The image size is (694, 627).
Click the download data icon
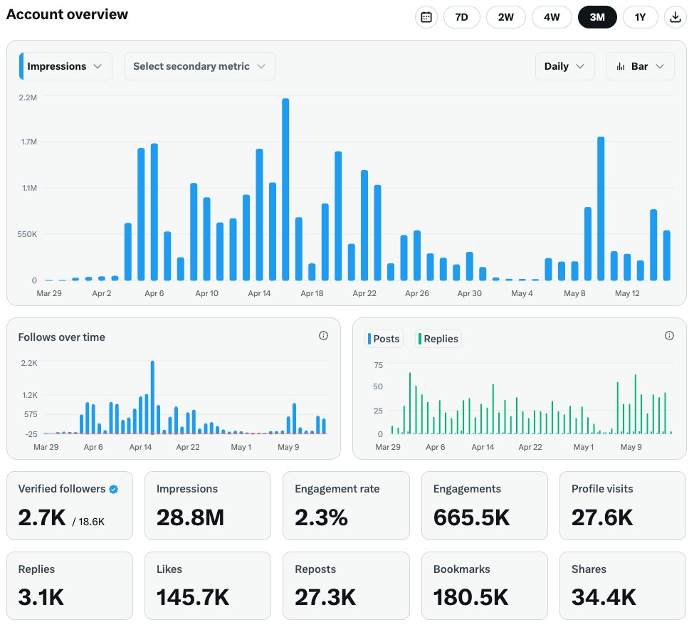coord(675,17)
